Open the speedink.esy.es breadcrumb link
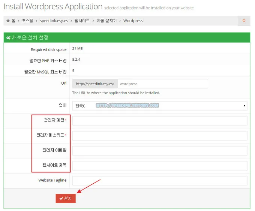The height and width of the screenshot is (211, 255). tap(54, 21)
